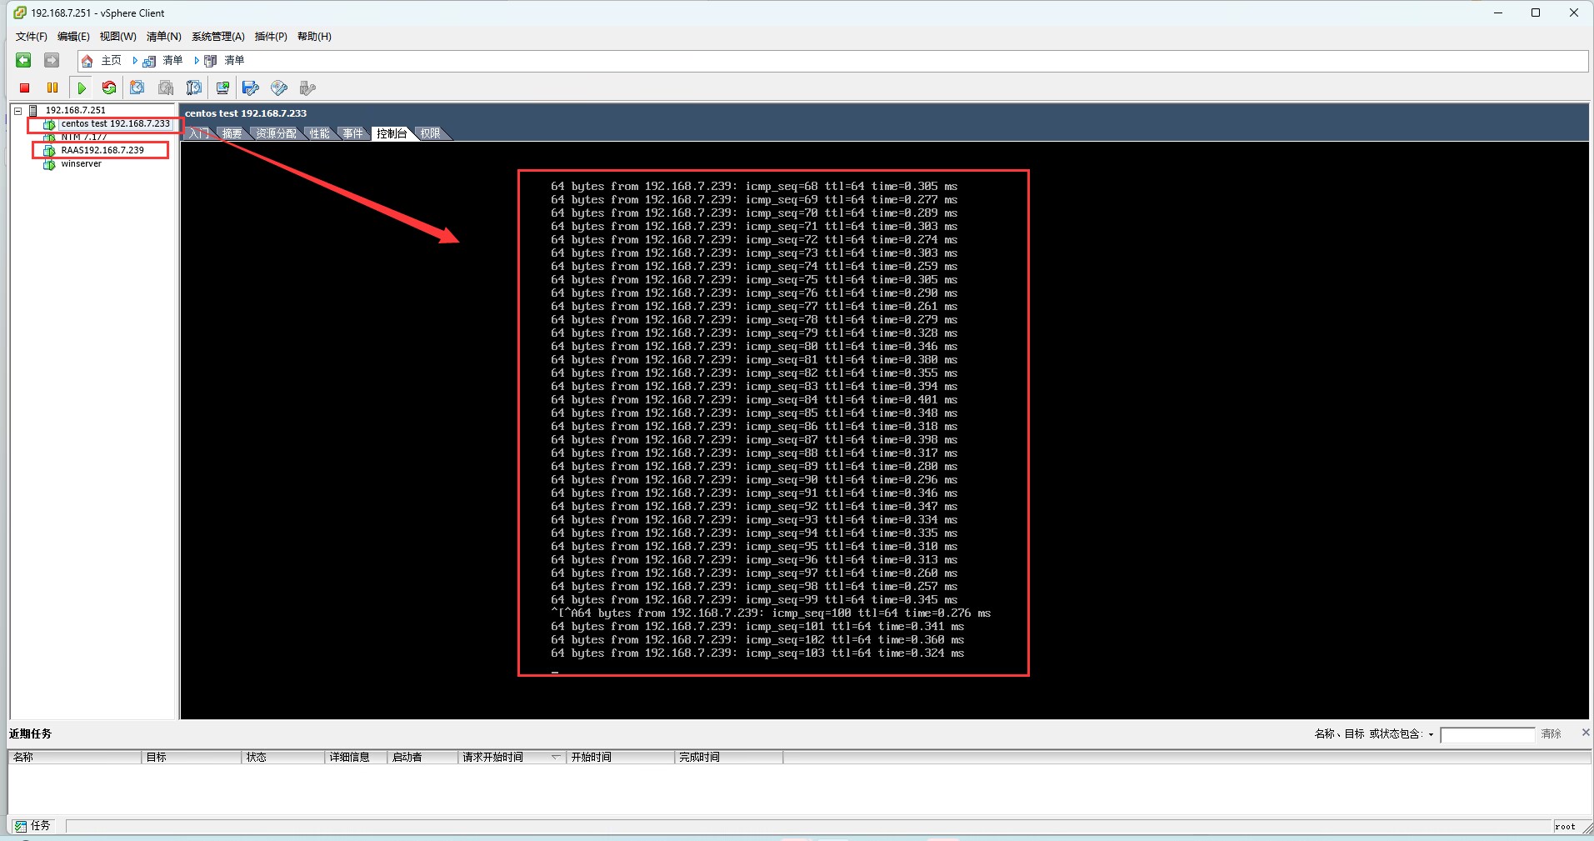Select host 192.168.7.251 in the tree
Image resolution: width=1594 pixels, height=841 pixels.
75,110
